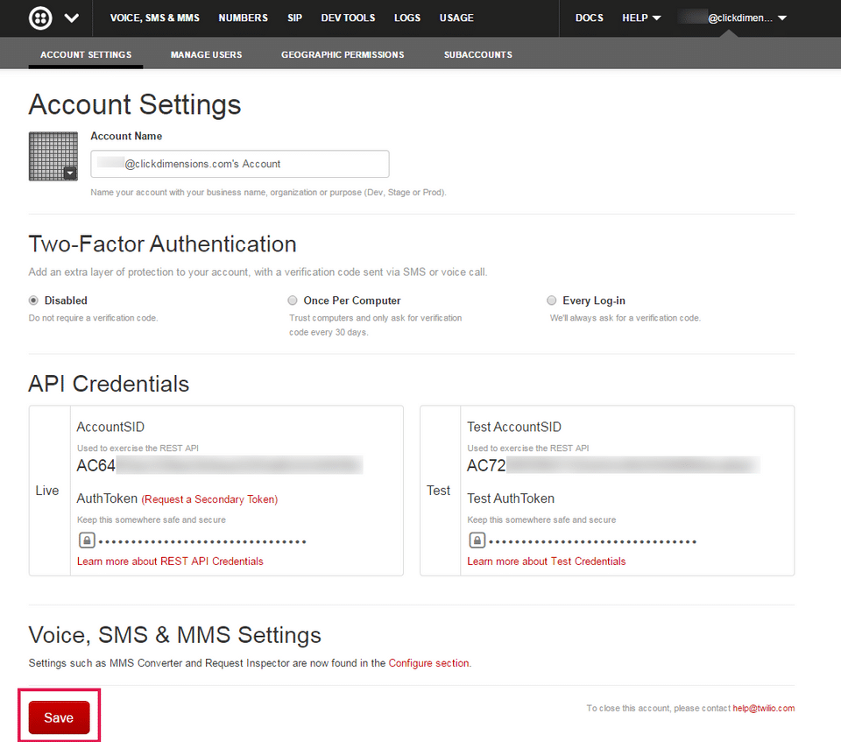Select the Disabled two-factor option
Screen dimensions: 841x742
(x=34, y=300)
